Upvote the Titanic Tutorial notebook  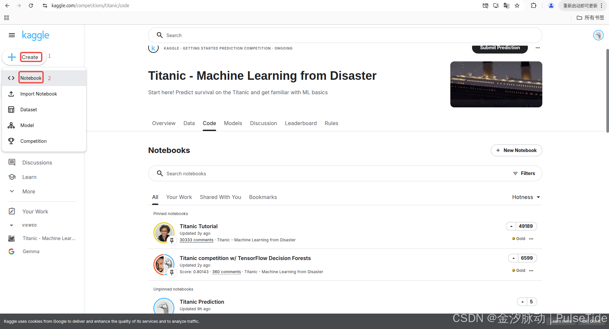tap(511, 226)
